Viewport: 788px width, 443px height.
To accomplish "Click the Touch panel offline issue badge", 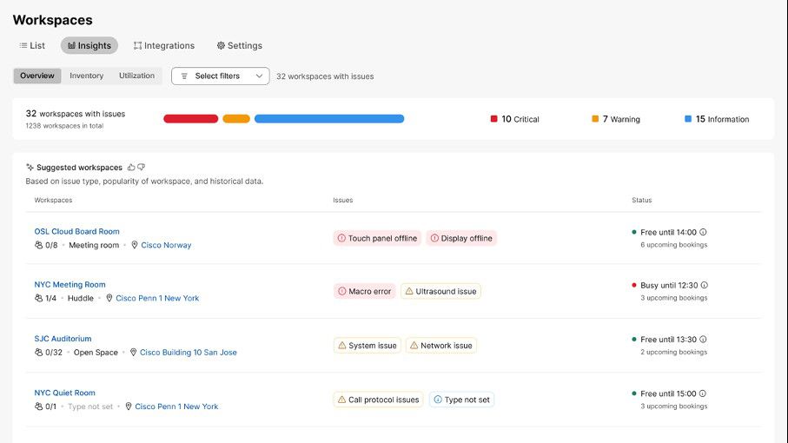I will tap(377, 238).
